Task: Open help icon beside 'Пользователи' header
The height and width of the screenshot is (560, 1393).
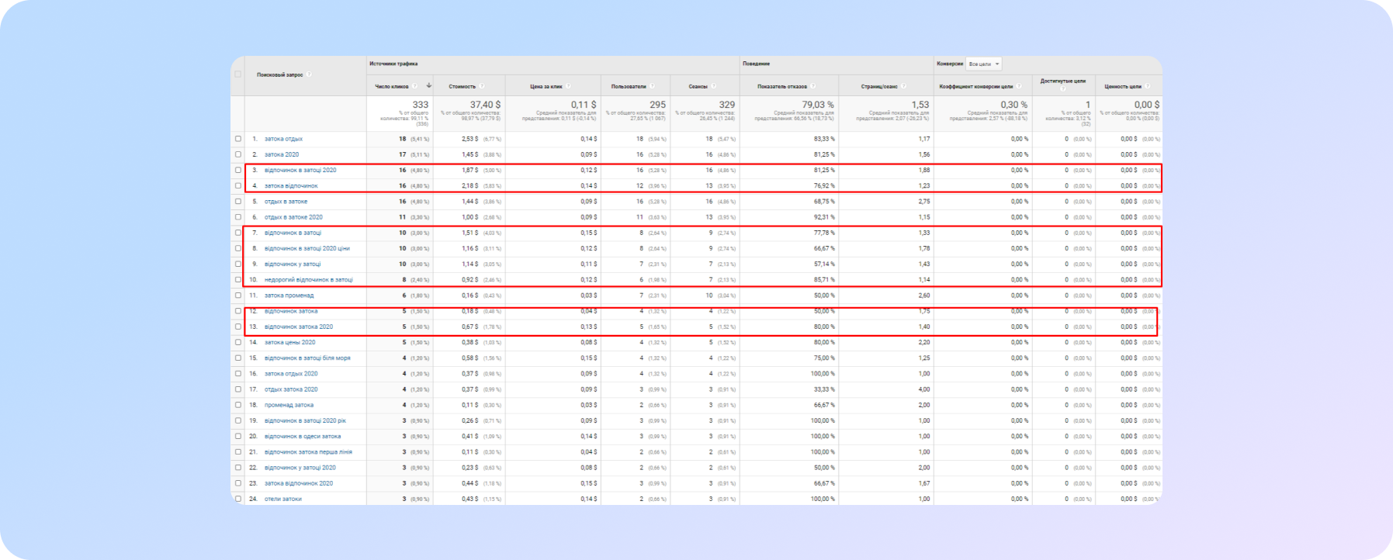Action: pos(652,86)
